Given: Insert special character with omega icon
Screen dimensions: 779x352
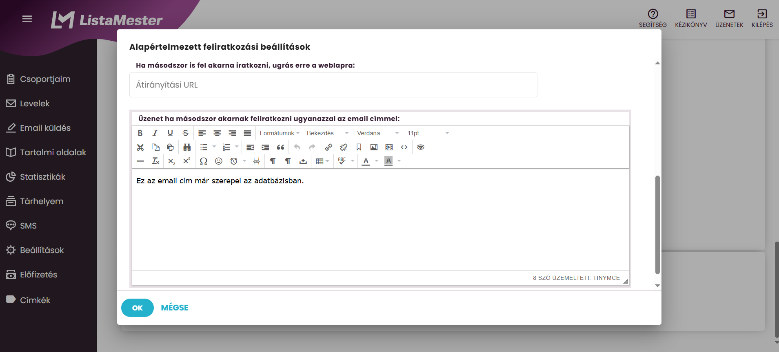Looking at the screenshot, I should pyautogui.click(x=204, y=161).
